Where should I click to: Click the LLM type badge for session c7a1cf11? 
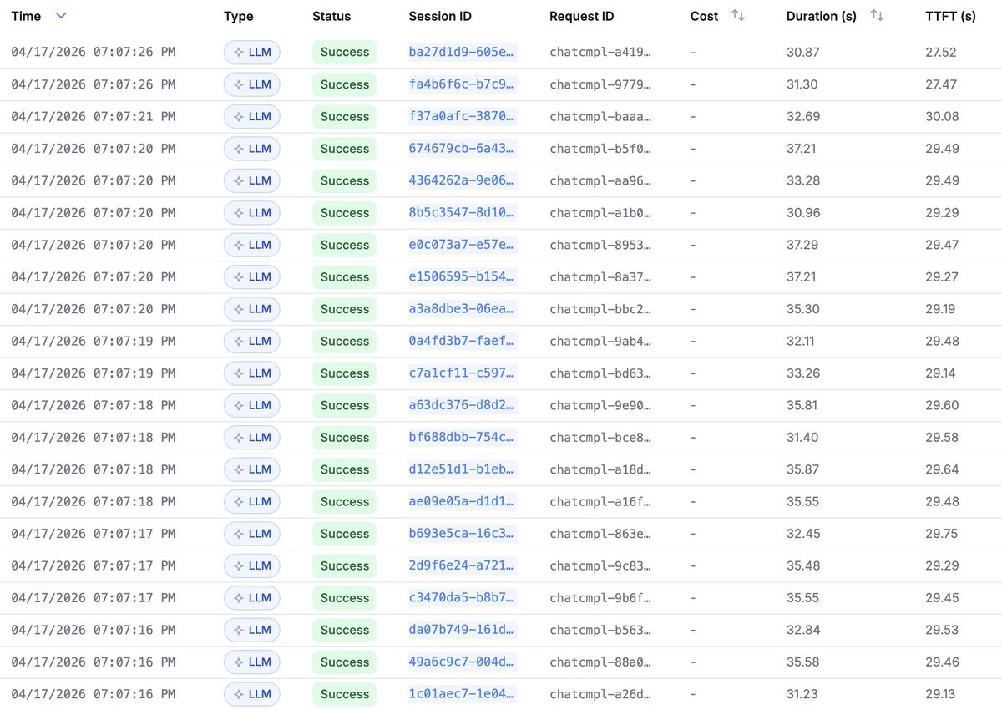click(x=252, y=373)
